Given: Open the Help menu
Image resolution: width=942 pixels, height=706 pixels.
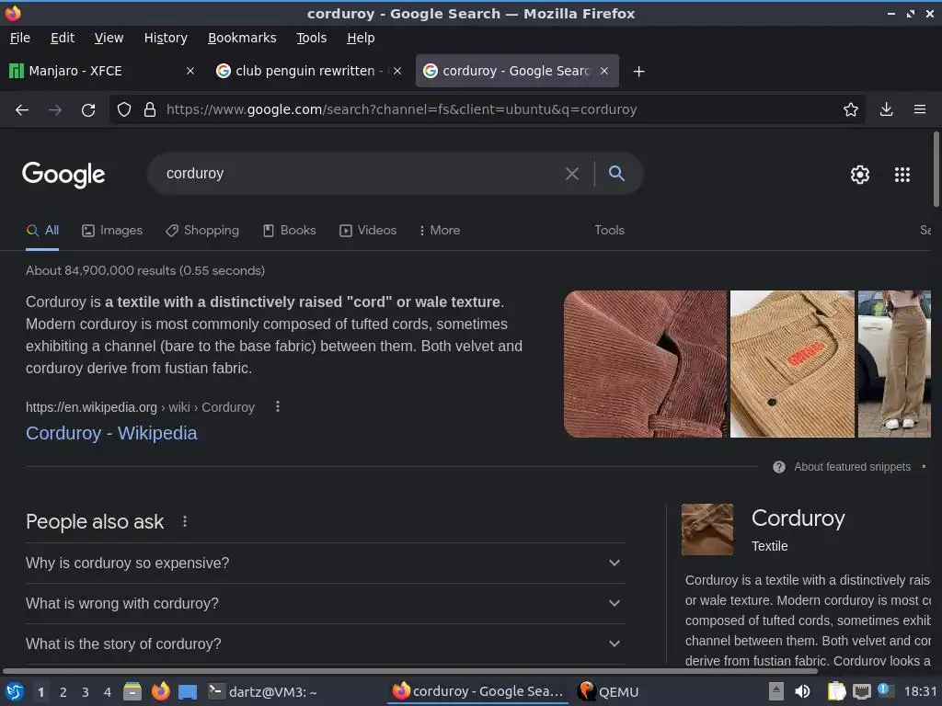Looking at the screenshot, I should (x=361, y=38).
